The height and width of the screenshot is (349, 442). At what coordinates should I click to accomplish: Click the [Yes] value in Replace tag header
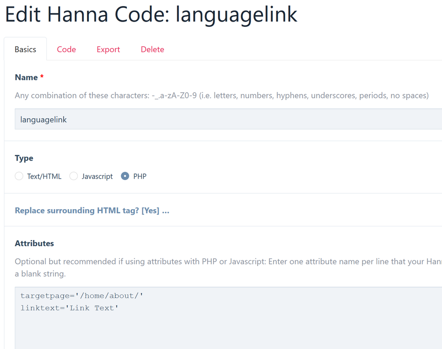[150, 210]
